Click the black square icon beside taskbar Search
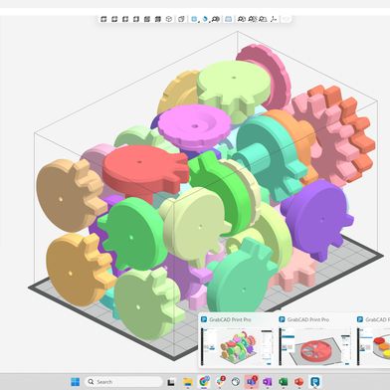The width and height of the screenshot is (390, 390). click(x=171, y=382)
